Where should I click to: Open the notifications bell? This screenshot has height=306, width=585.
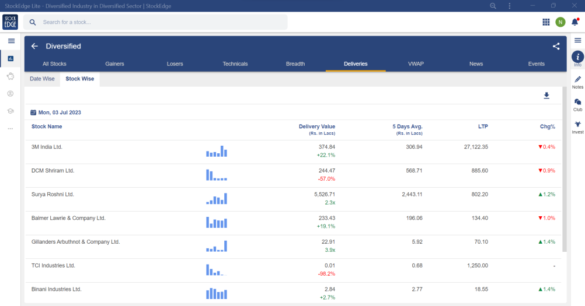pyautogui.click(x=574, y=22)
